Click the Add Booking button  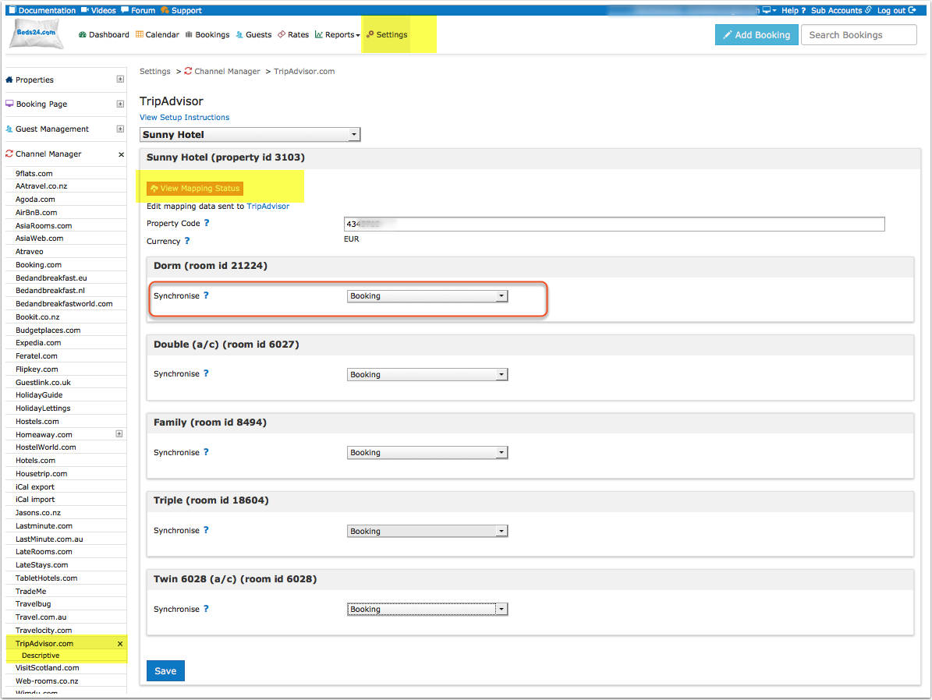(x=756, y=35)
